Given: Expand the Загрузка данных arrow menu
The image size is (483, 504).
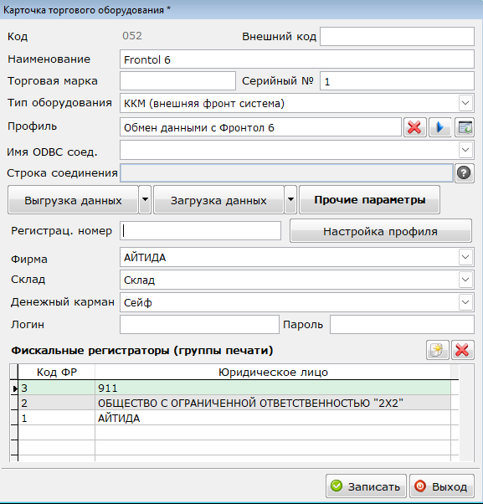Looking at the screenshot, I should coord(290,199).
